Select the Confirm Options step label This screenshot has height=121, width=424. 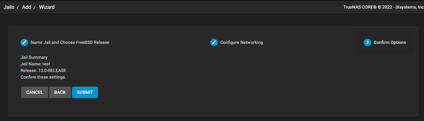(390, 42)
